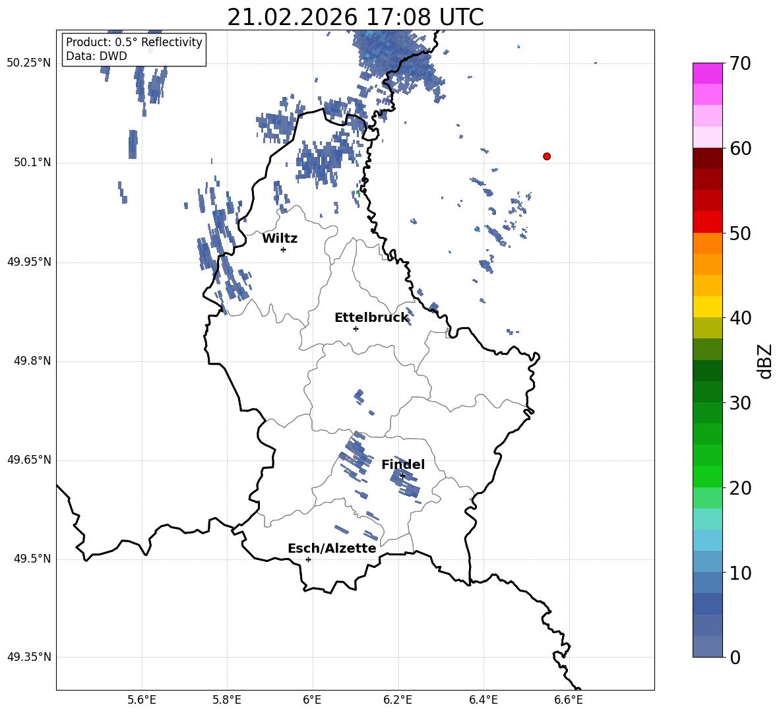Click the Findel cross marker

tap(403, 476)
